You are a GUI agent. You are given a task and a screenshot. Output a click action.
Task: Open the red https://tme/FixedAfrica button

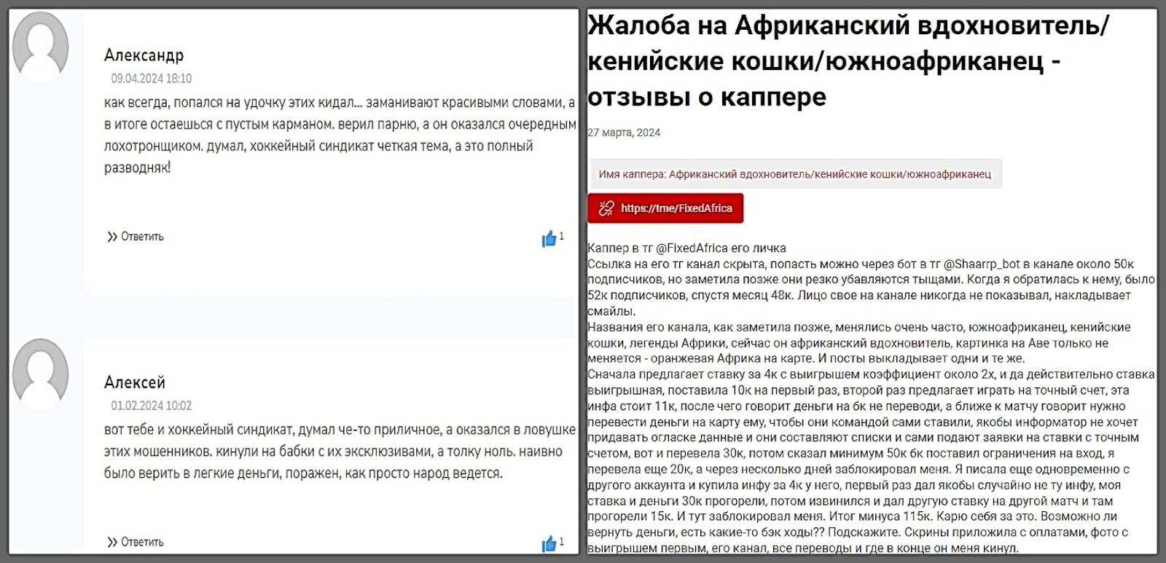[x=665, y=208]
